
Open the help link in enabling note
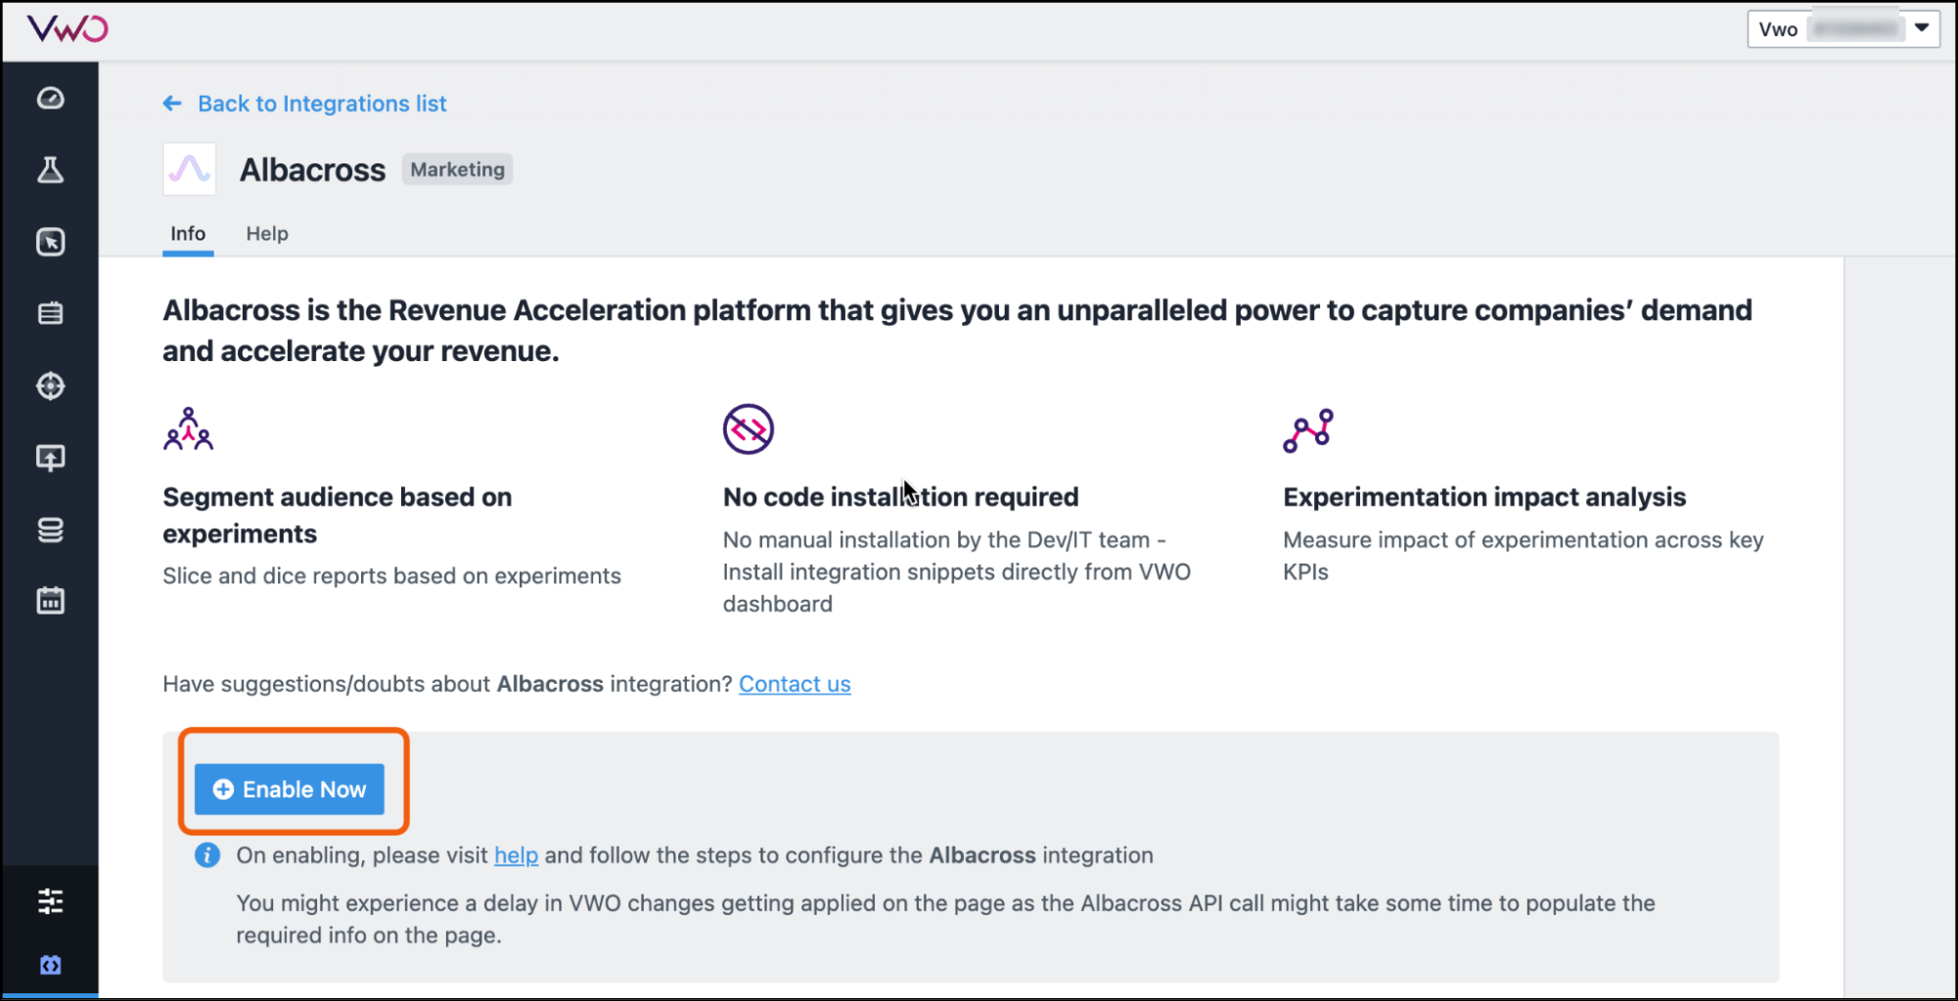click(x=516, y=855)
